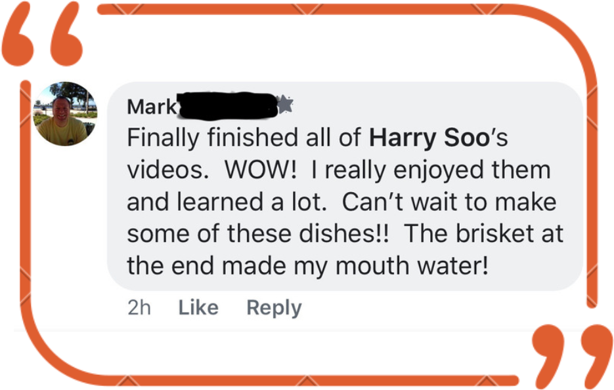Click the orange closing quotation mark

(571, 353)
